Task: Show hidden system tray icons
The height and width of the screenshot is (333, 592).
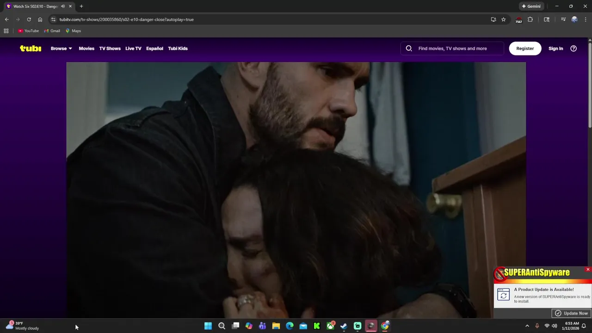Action: point(527,326)
